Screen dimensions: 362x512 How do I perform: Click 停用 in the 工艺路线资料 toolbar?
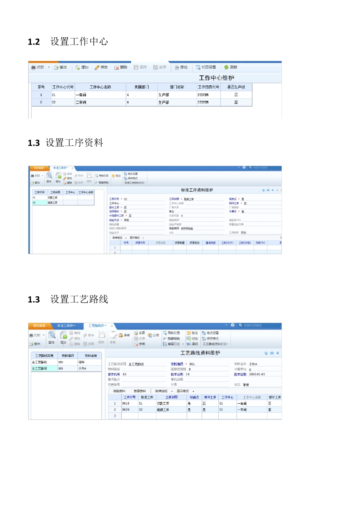139,344
